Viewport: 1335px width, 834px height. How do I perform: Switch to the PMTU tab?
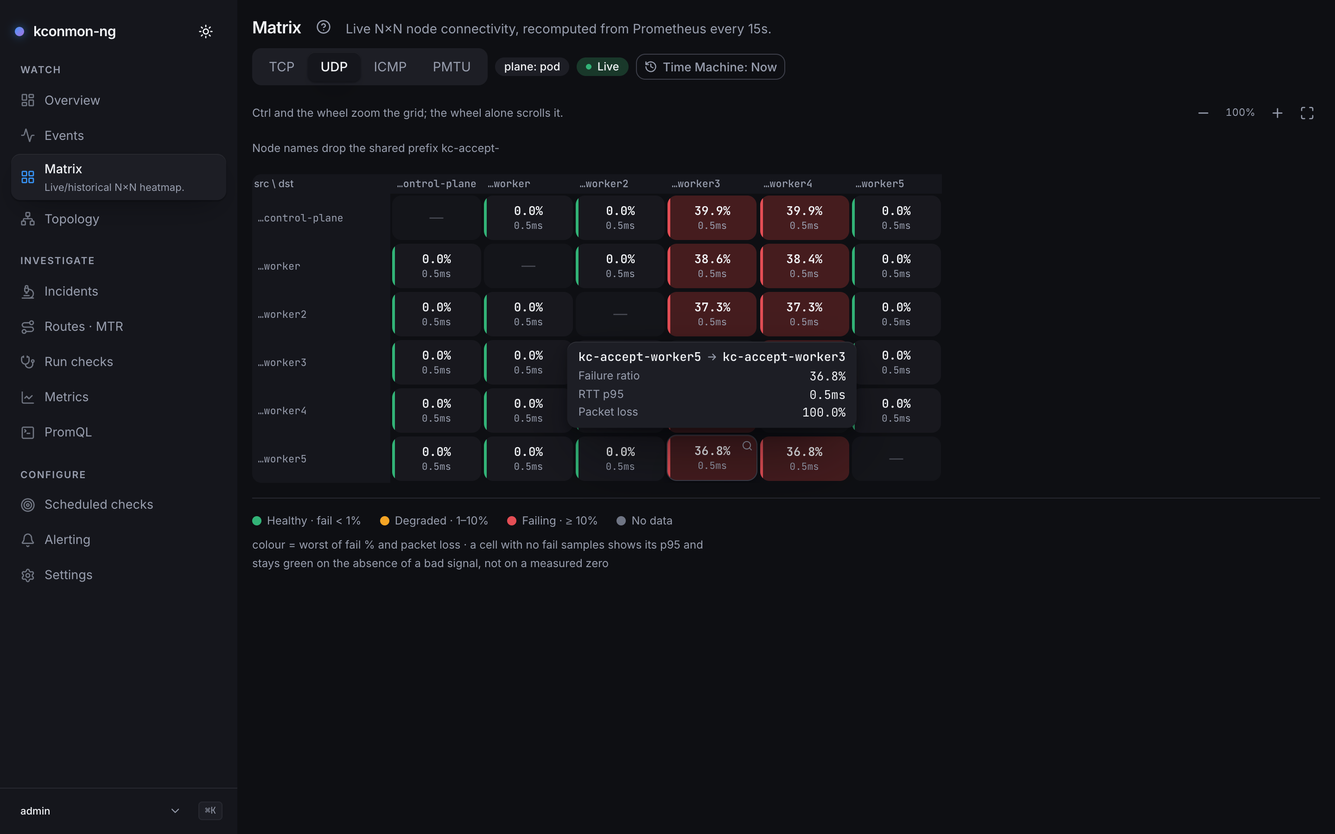(451, 67)
